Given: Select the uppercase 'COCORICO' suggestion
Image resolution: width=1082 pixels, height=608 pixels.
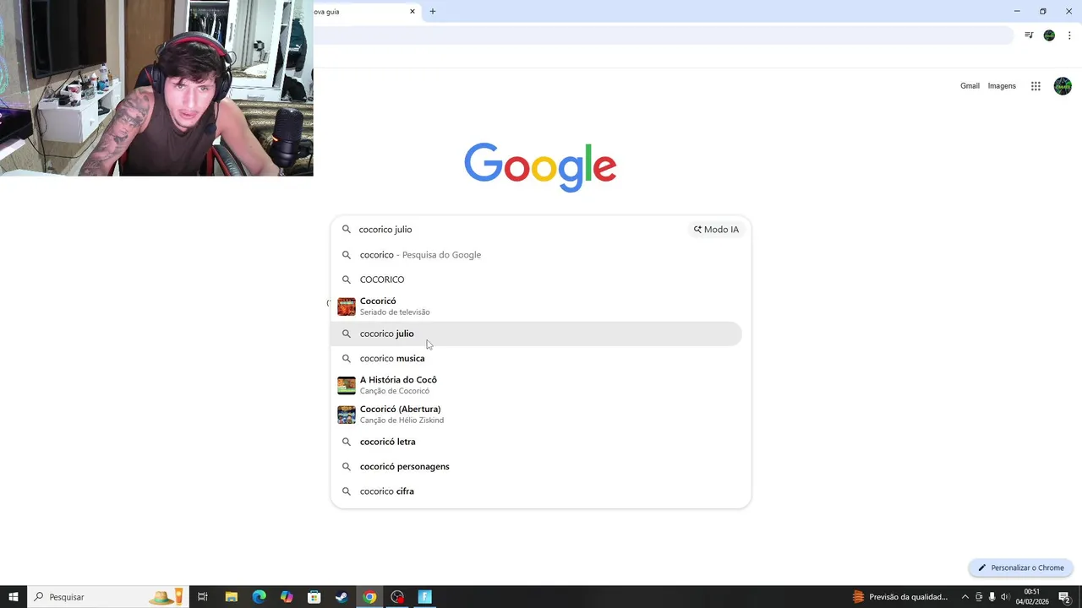Looking at the screenshot, I should tap(536, 280).
